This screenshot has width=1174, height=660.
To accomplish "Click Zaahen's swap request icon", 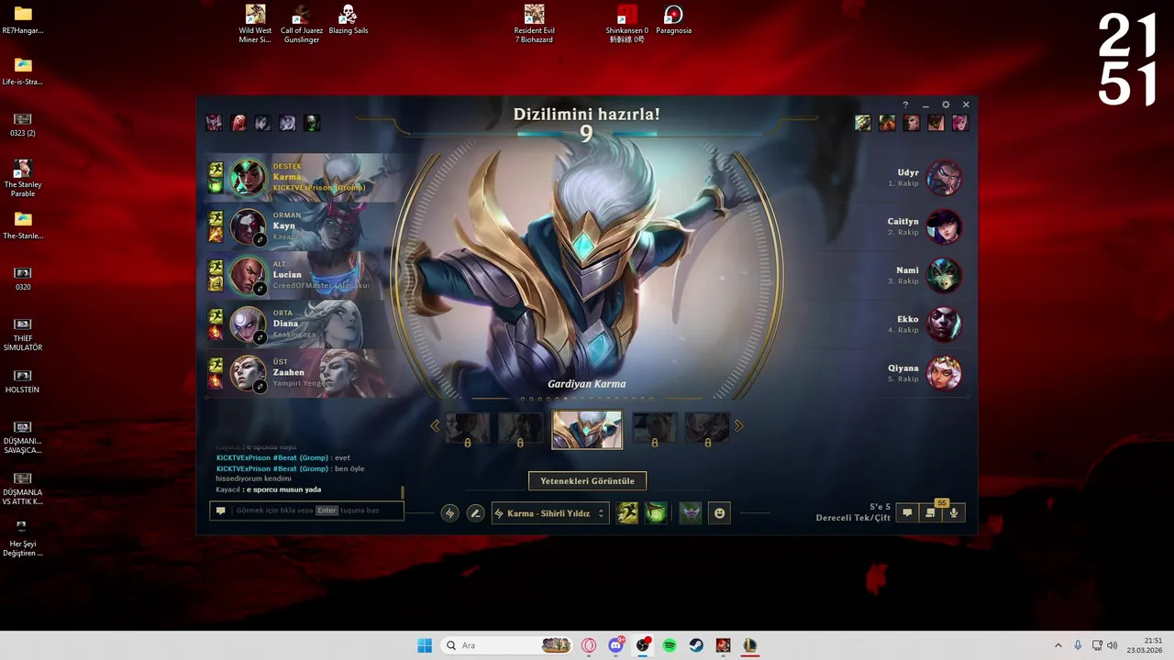I will [x=260, y=386].
